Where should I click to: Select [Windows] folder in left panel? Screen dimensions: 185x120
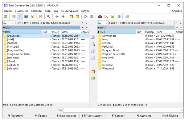[46, 69]
